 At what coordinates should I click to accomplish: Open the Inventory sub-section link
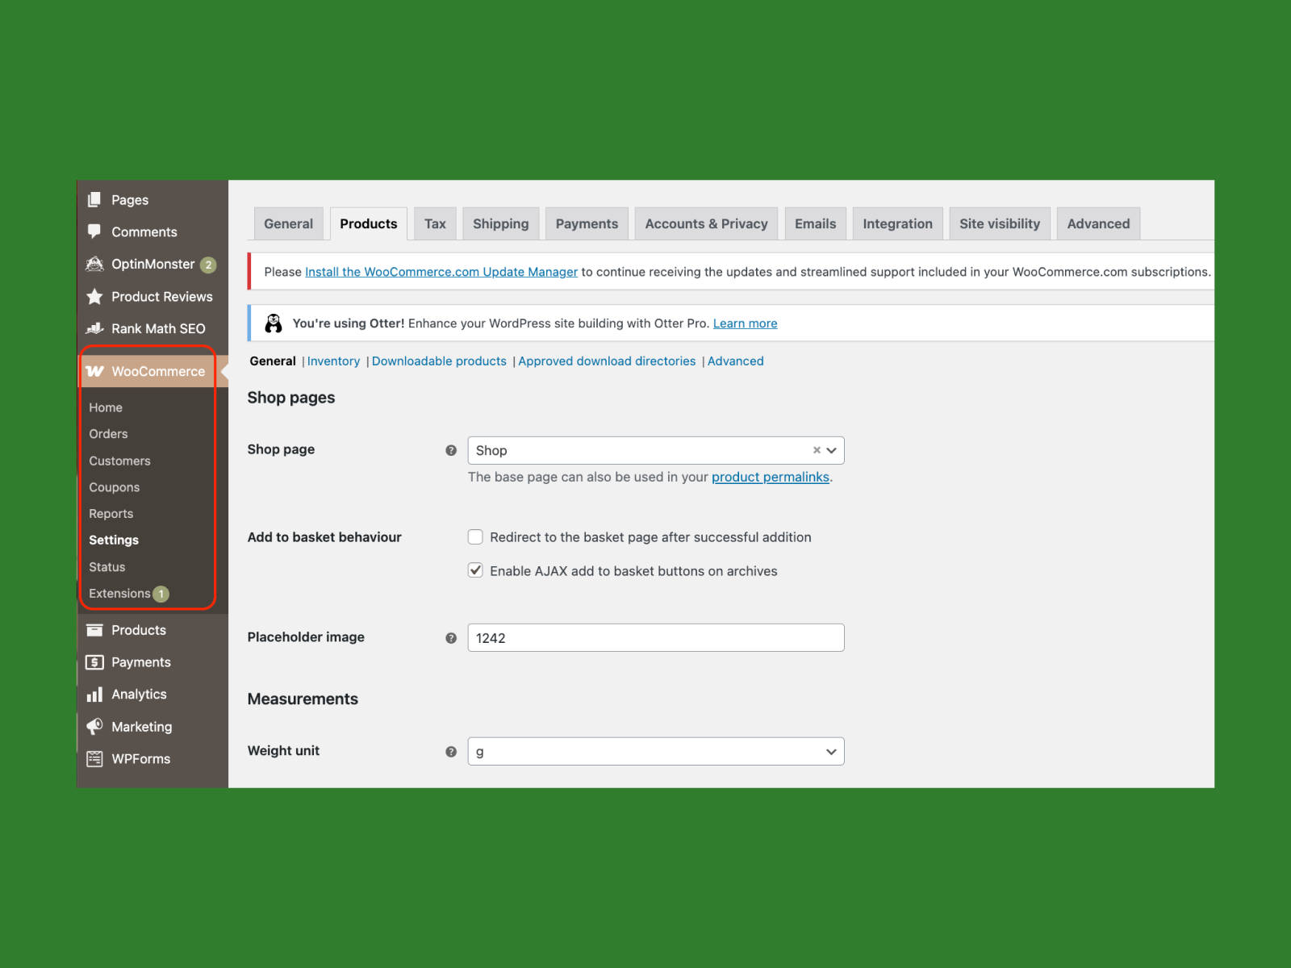333,361
